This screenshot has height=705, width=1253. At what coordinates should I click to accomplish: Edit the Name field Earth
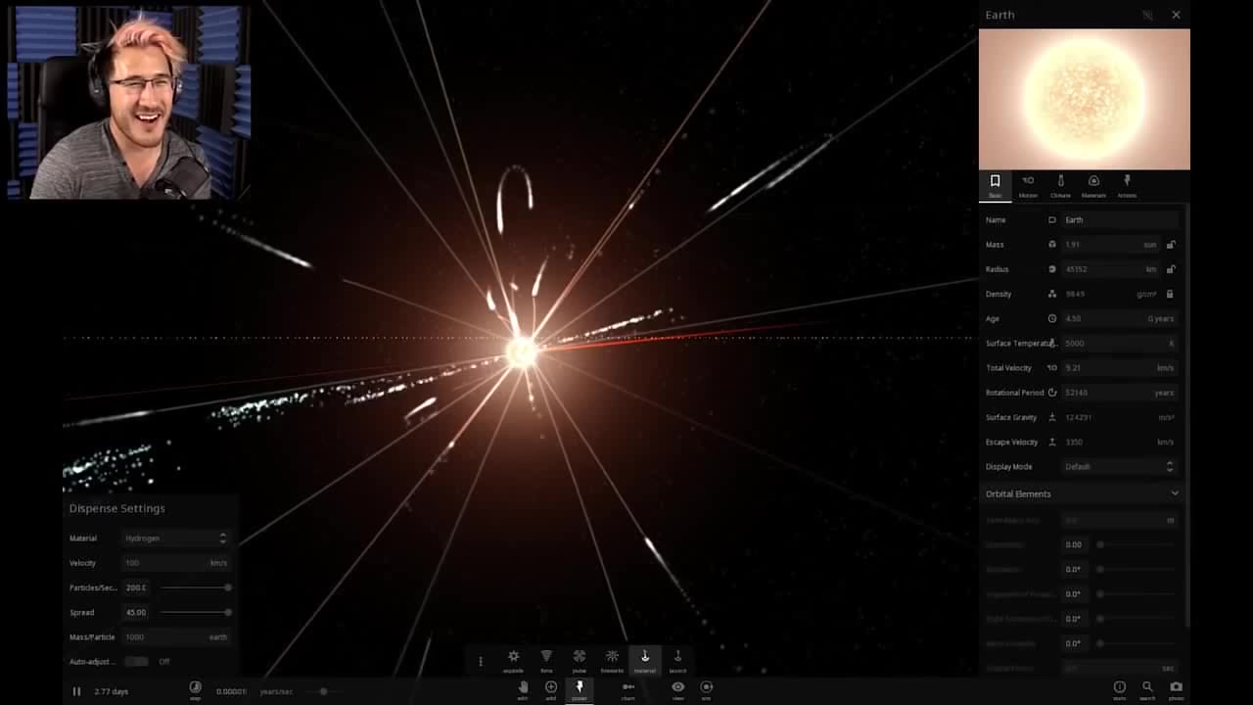[x=1119, y=220]
